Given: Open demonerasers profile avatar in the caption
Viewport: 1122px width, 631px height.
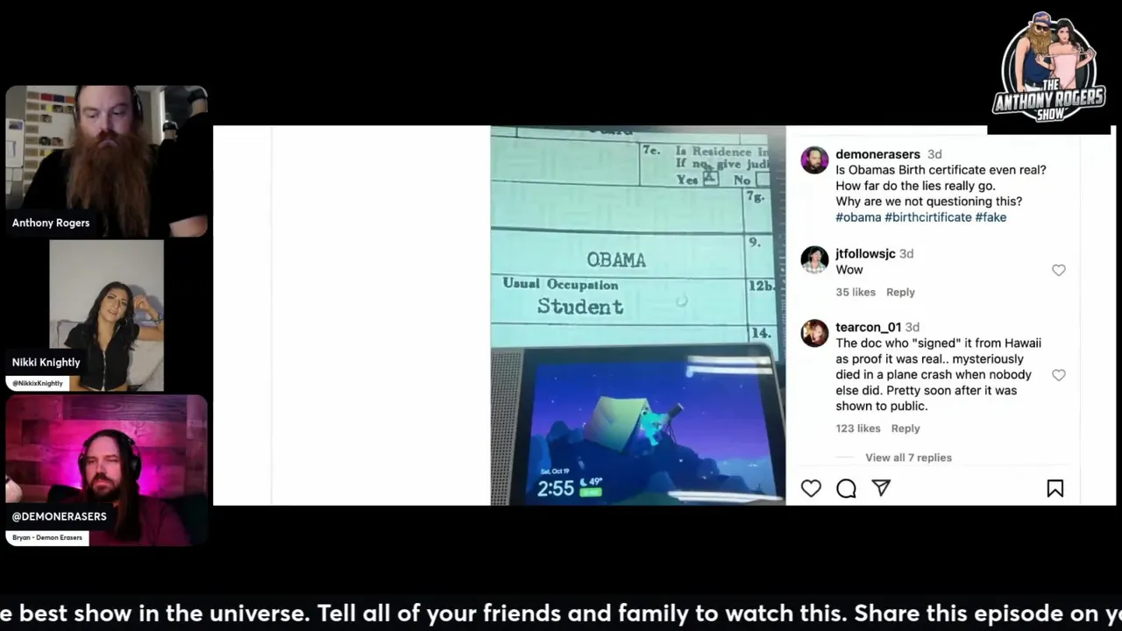Looking at the screenshot, I should [x=814, y=160].
